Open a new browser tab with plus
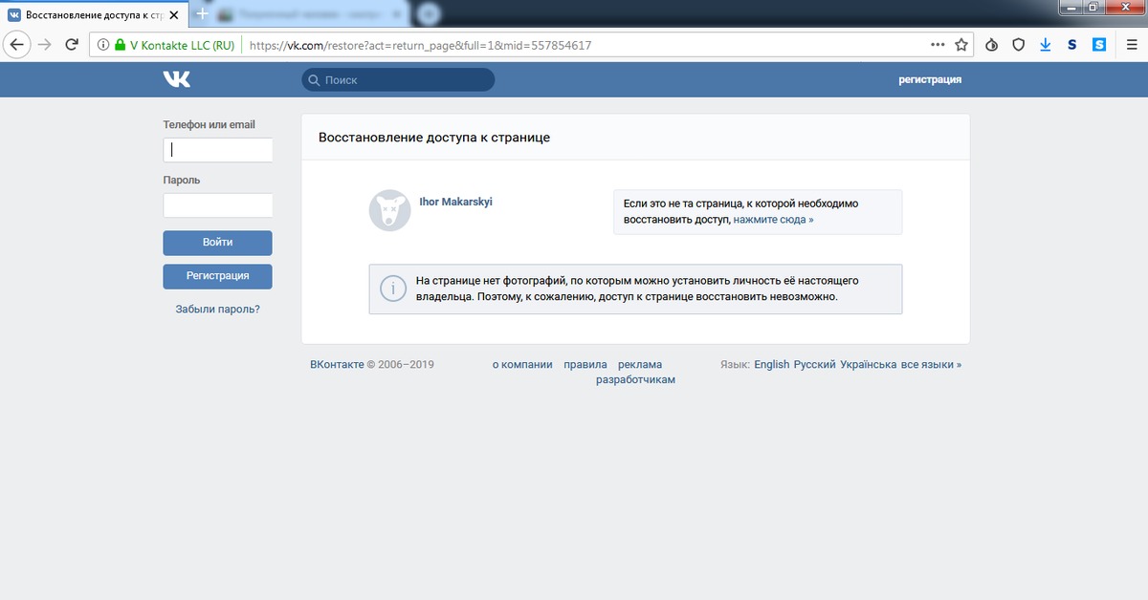The image size is (1148, 600). [x=202, y=13]
